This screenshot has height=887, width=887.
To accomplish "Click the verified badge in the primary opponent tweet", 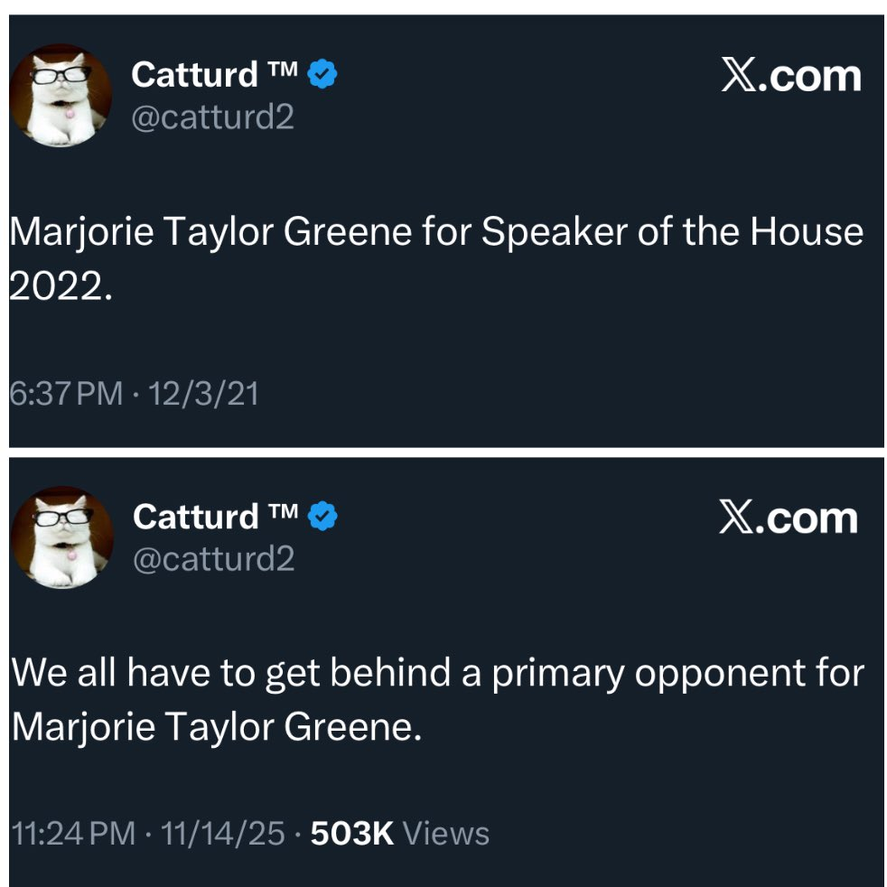I will click(x=323, y=518).
